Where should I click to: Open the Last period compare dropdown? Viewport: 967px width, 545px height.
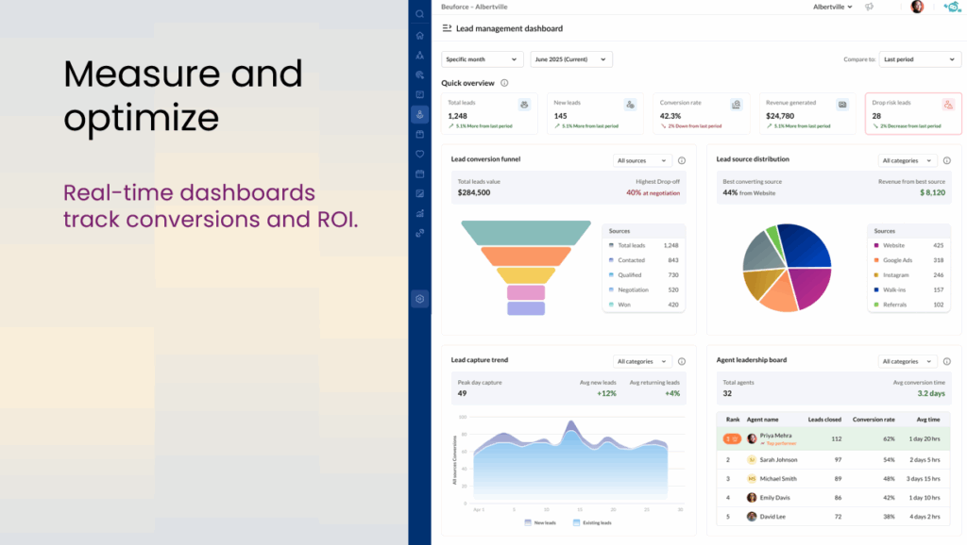point(919,58)
